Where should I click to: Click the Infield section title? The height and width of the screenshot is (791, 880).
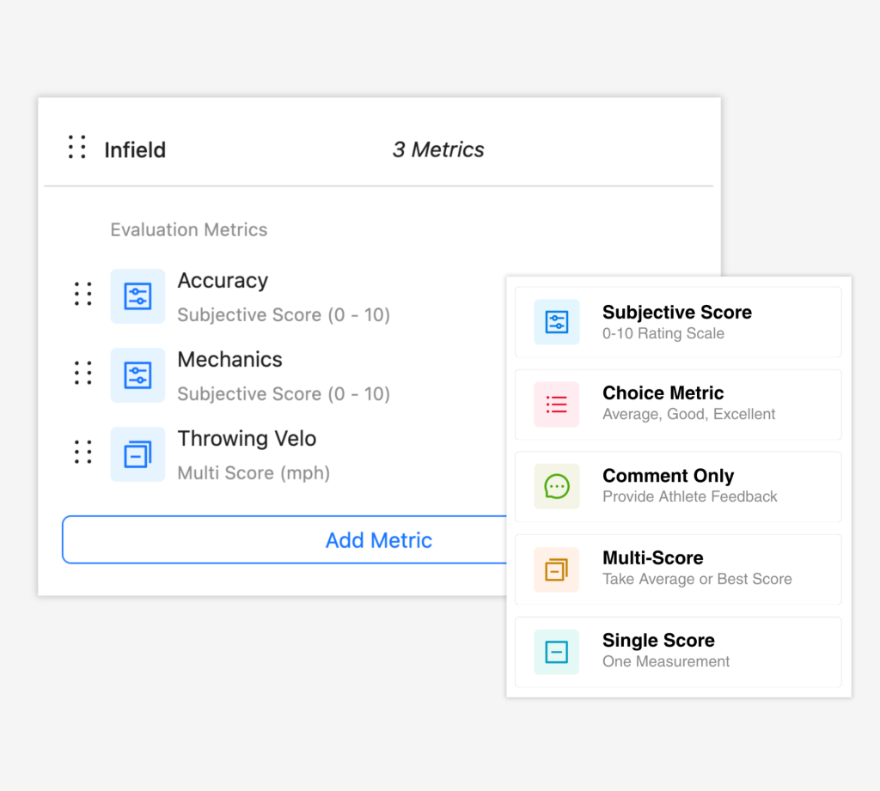pyautogui.click(x=135, y=150)
